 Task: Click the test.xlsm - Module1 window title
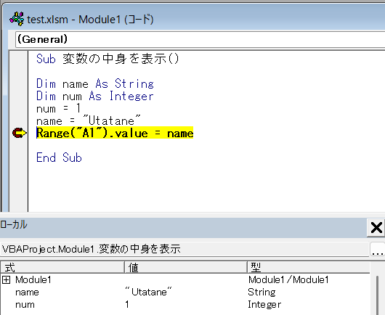point(90,20)
